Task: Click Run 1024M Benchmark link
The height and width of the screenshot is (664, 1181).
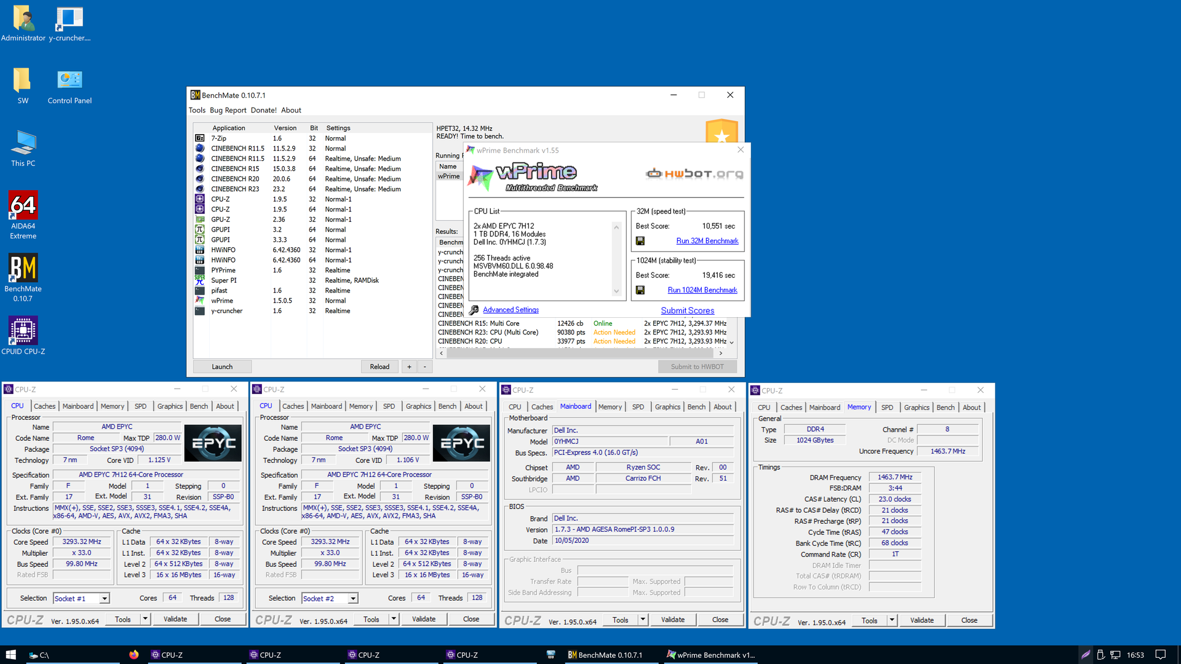Action: 702,290
